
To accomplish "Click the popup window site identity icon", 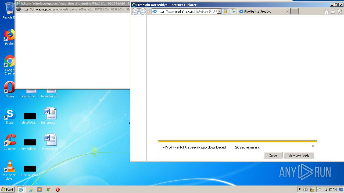I will click(19, 9).
